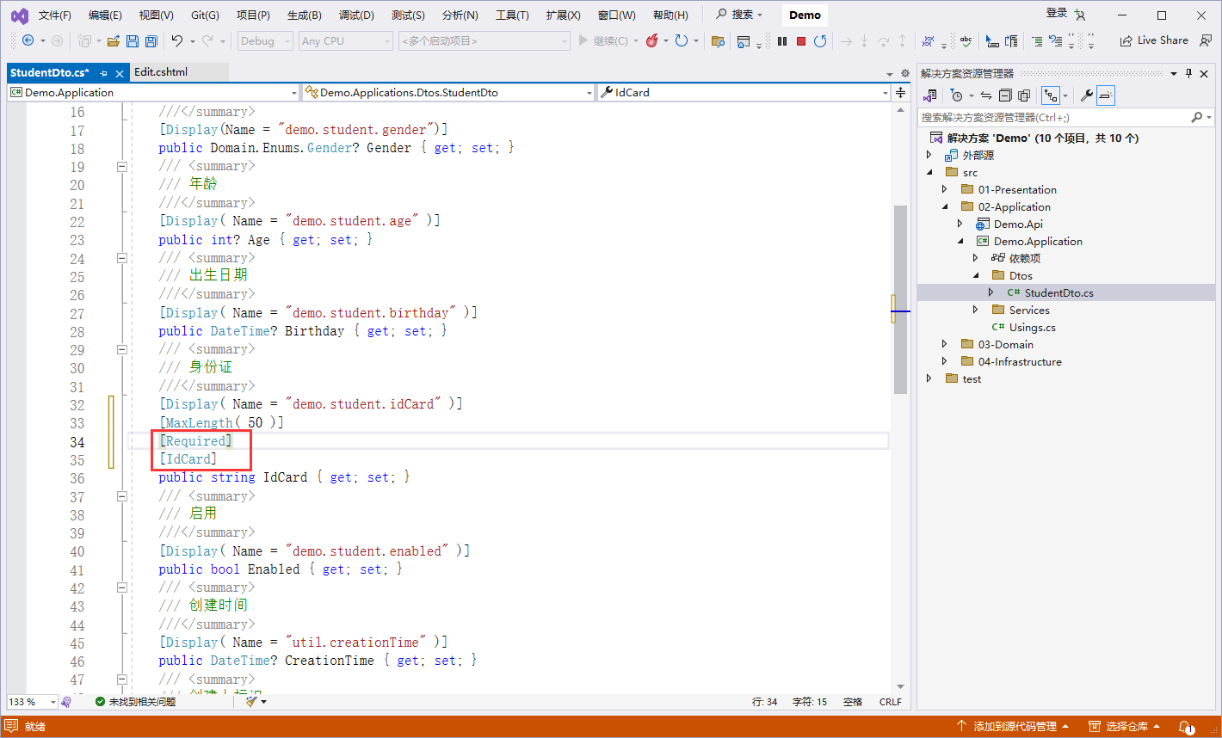Screen dimensions: 1222x738
Task: Click the Navigate Backward arrow icon
Action: pos(28,40)
